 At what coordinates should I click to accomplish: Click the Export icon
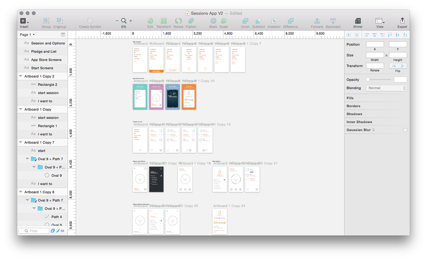[402, 21]
